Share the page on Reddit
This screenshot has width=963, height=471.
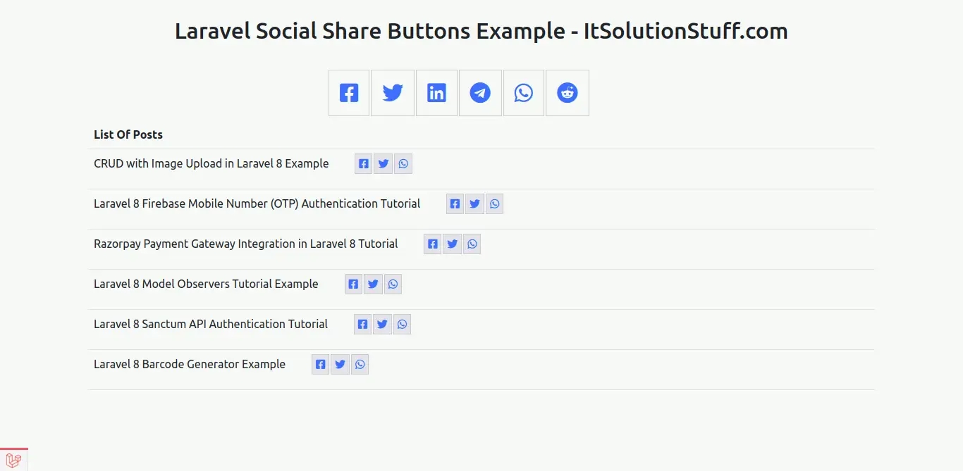pos(567,93)
